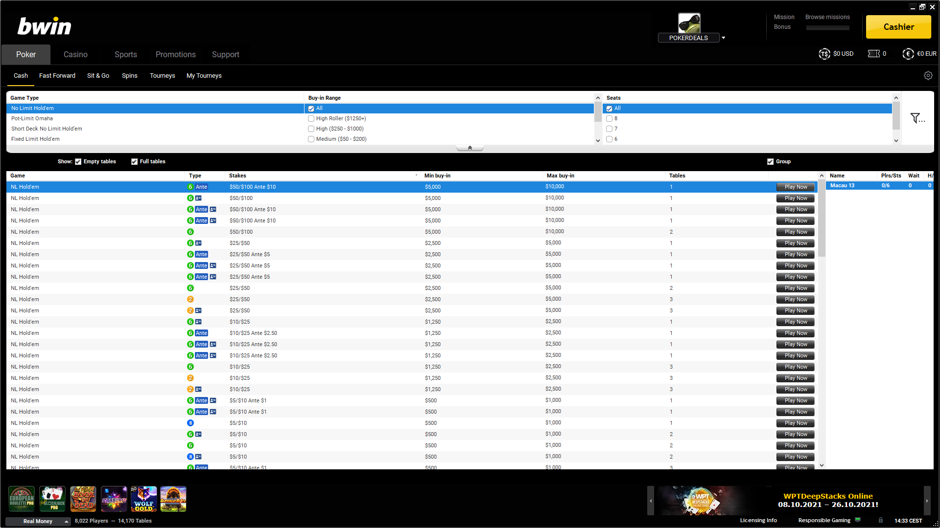Image resolution: width=940 pixels, height=528 pixels.
Task: Click the Responsible Gaming badge icon
Action: [858, 520]
